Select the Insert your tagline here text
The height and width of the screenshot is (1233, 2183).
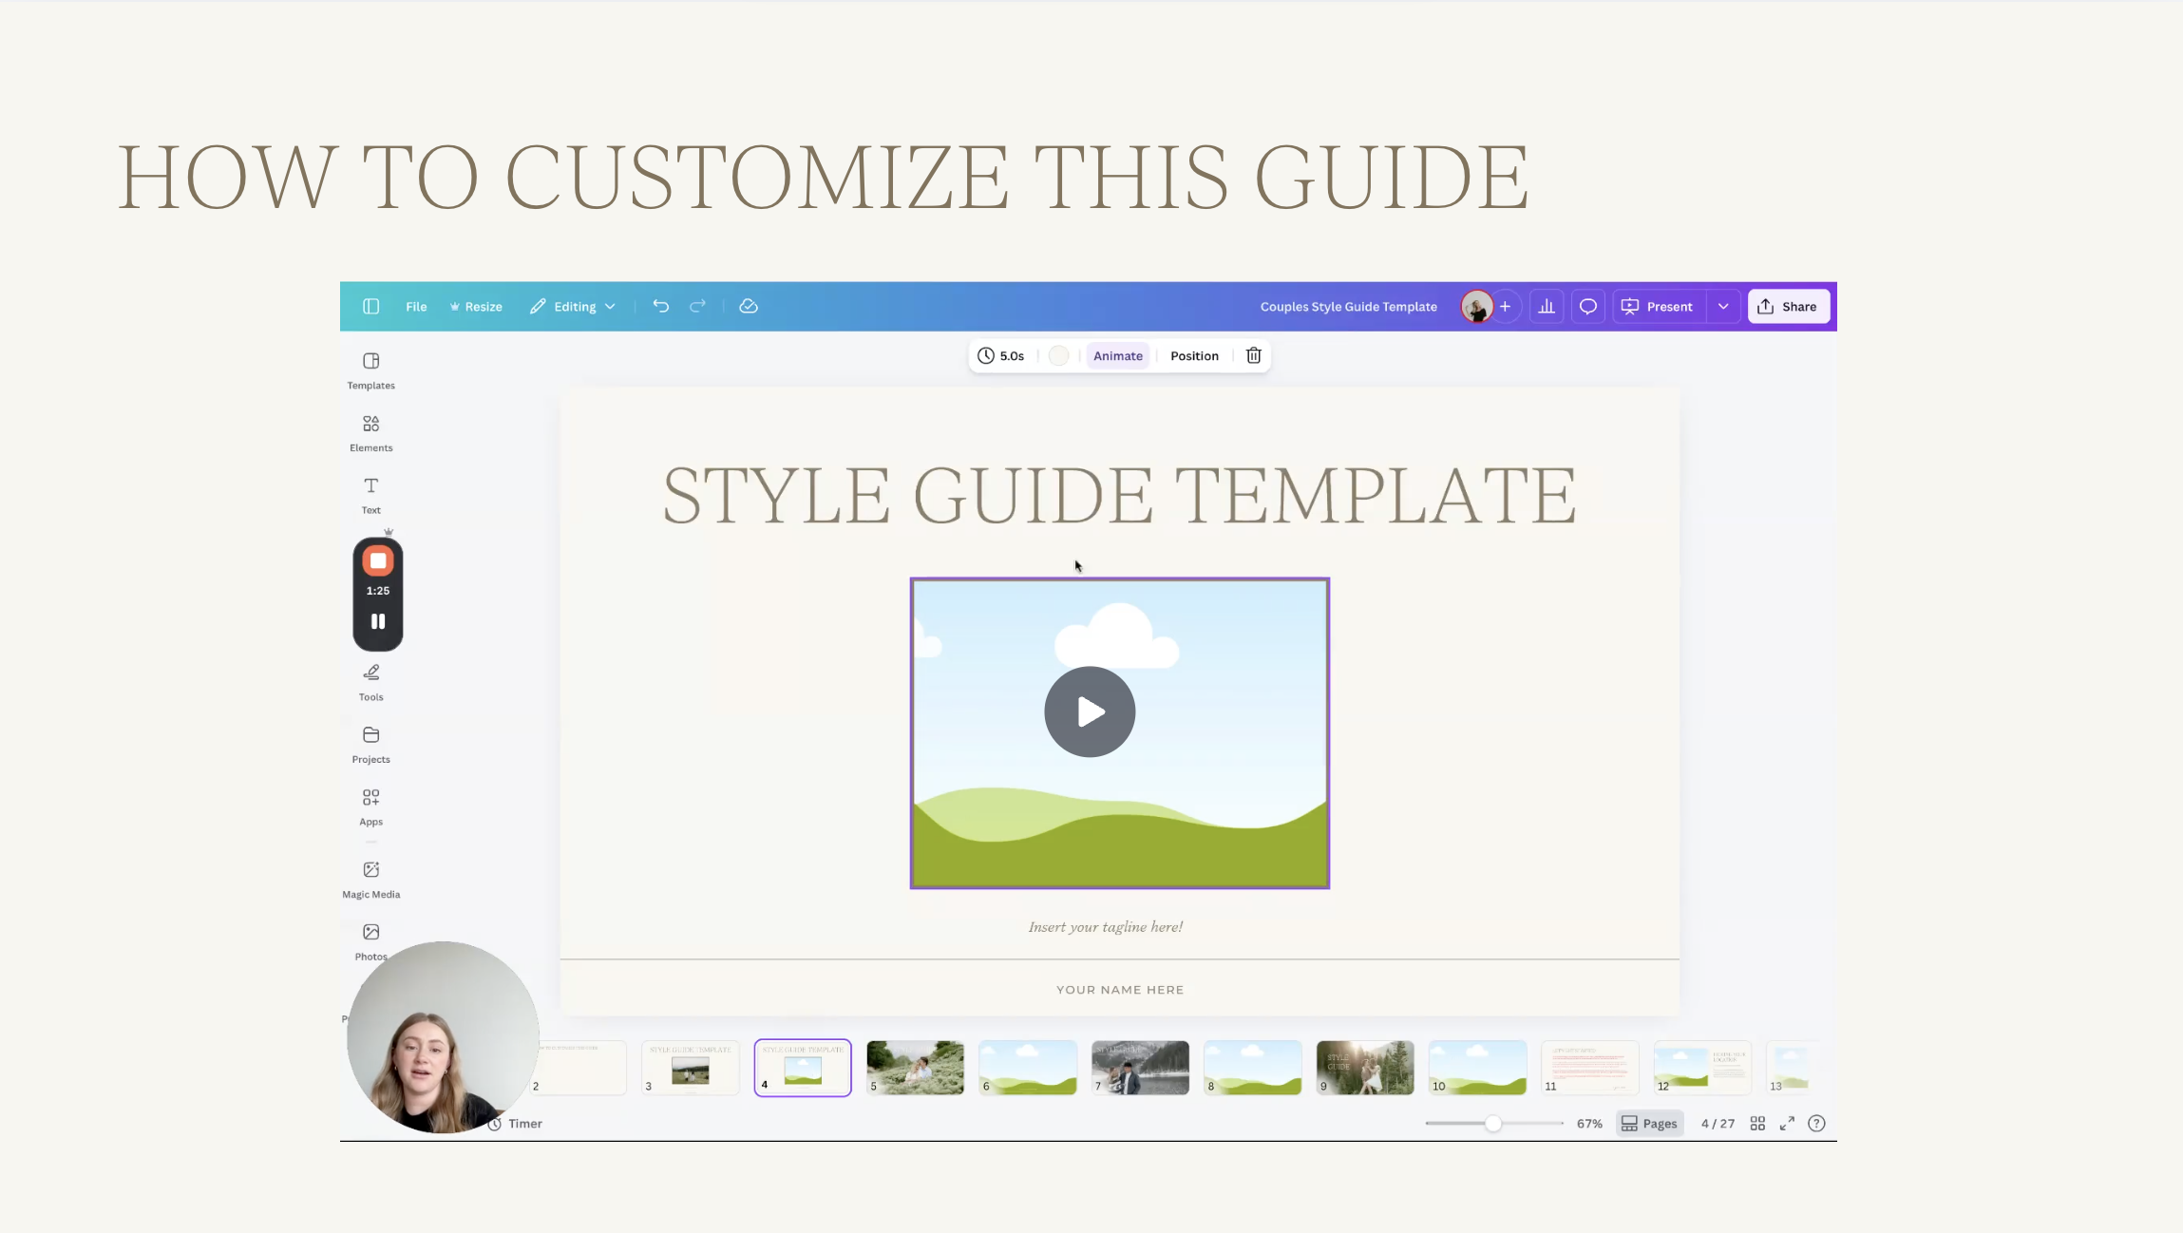coord(1106,926)
